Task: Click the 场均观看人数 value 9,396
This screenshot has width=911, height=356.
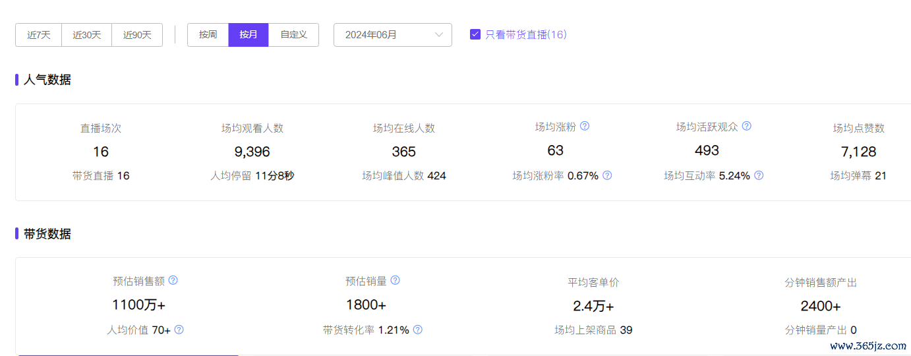Action: pyautogui.click(x=252, y=152)
